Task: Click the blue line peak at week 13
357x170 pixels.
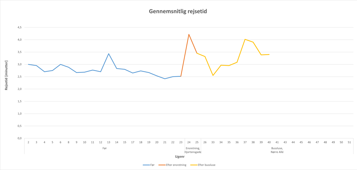Action: [x=109, y=54]
